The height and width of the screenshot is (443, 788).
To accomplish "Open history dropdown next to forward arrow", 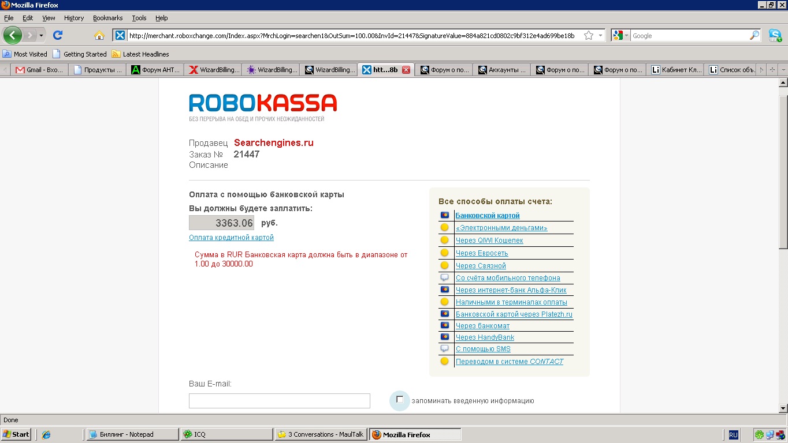I will (41, 36).
